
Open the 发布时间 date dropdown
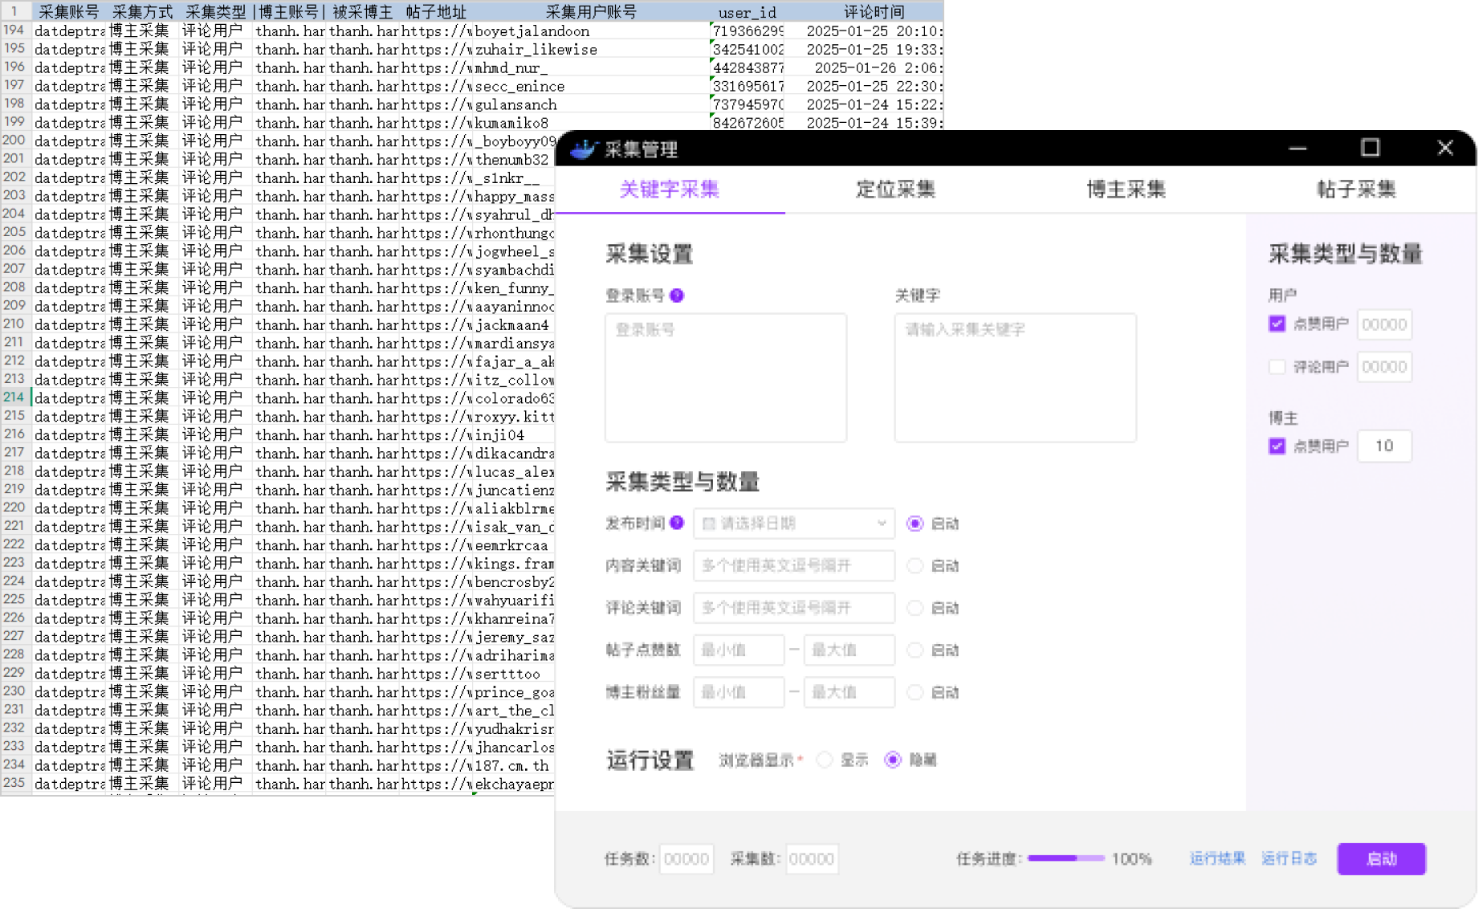click(793, 524)
